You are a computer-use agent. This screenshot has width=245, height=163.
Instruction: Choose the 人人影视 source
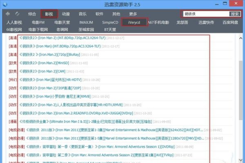pos(14,22)
